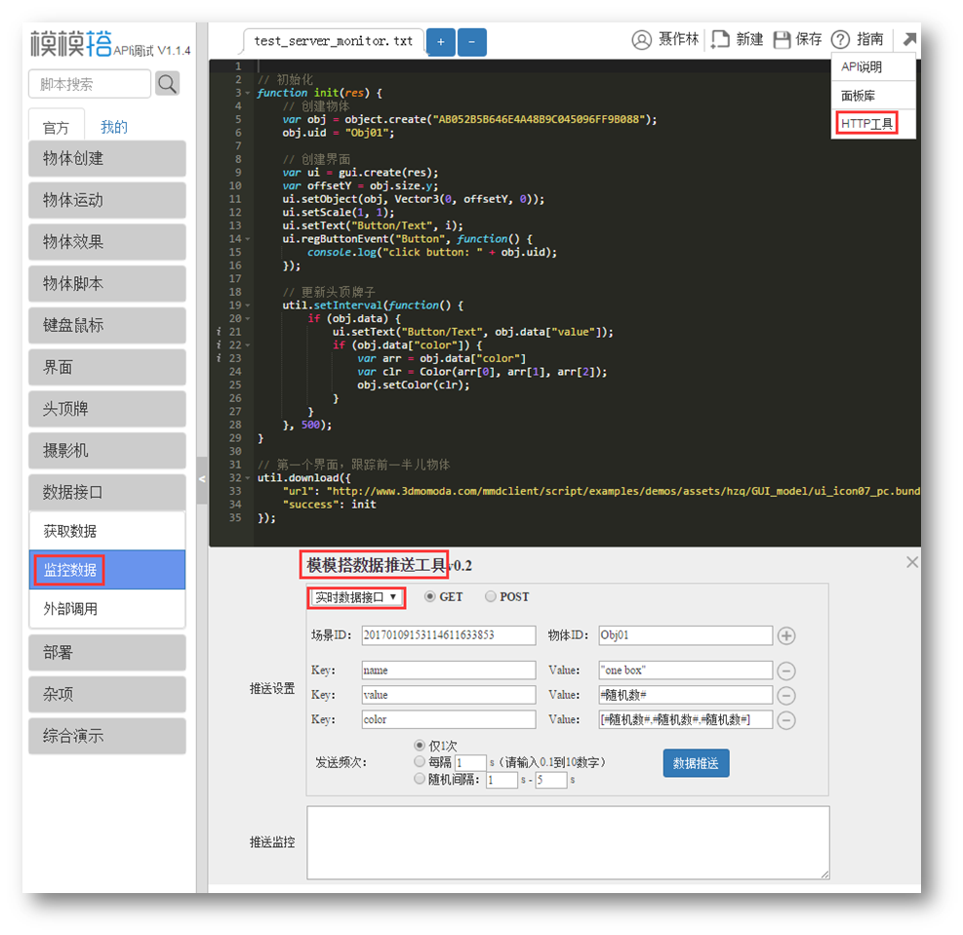Expand the 综合演示 category
This screenshot has height=935, width=963.
pyautogui.click(x=107, y=736)
